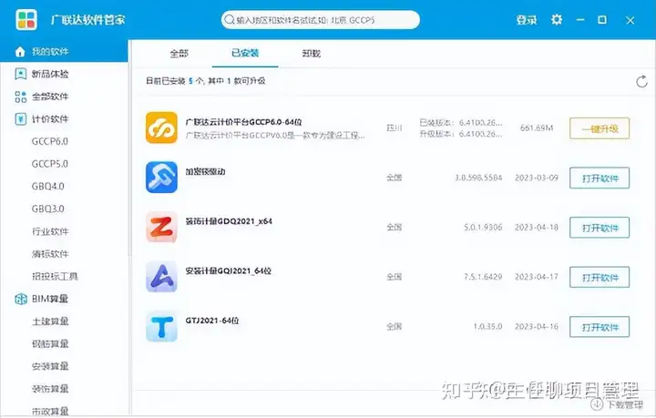This screenshot has height=418, width=656.
Task: Click version number 7.5.1.6429
Action: (483, 277)
